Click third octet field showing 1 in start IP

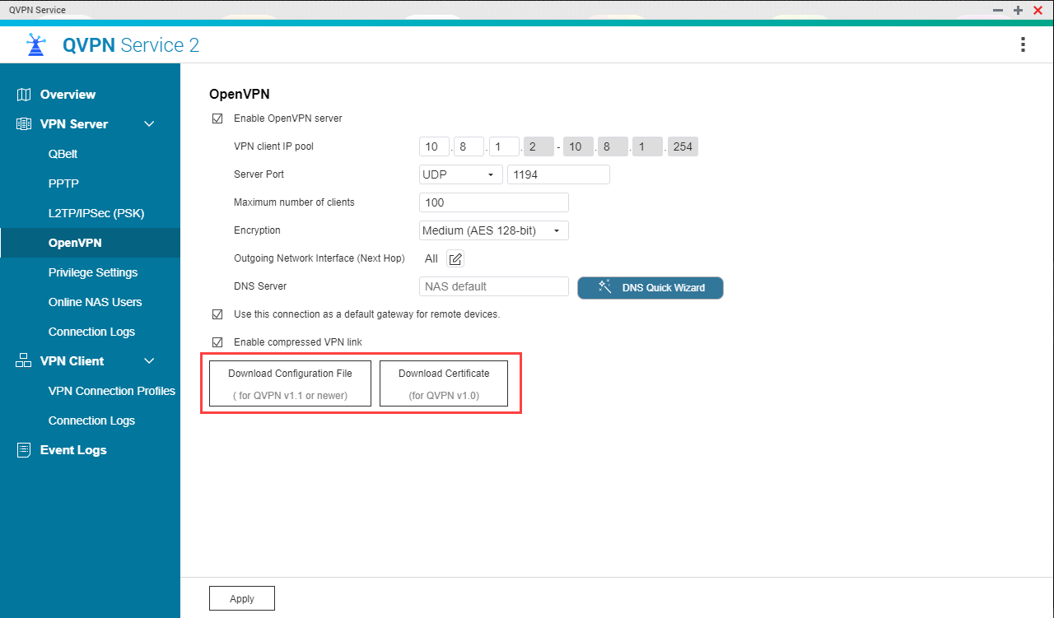503,147
